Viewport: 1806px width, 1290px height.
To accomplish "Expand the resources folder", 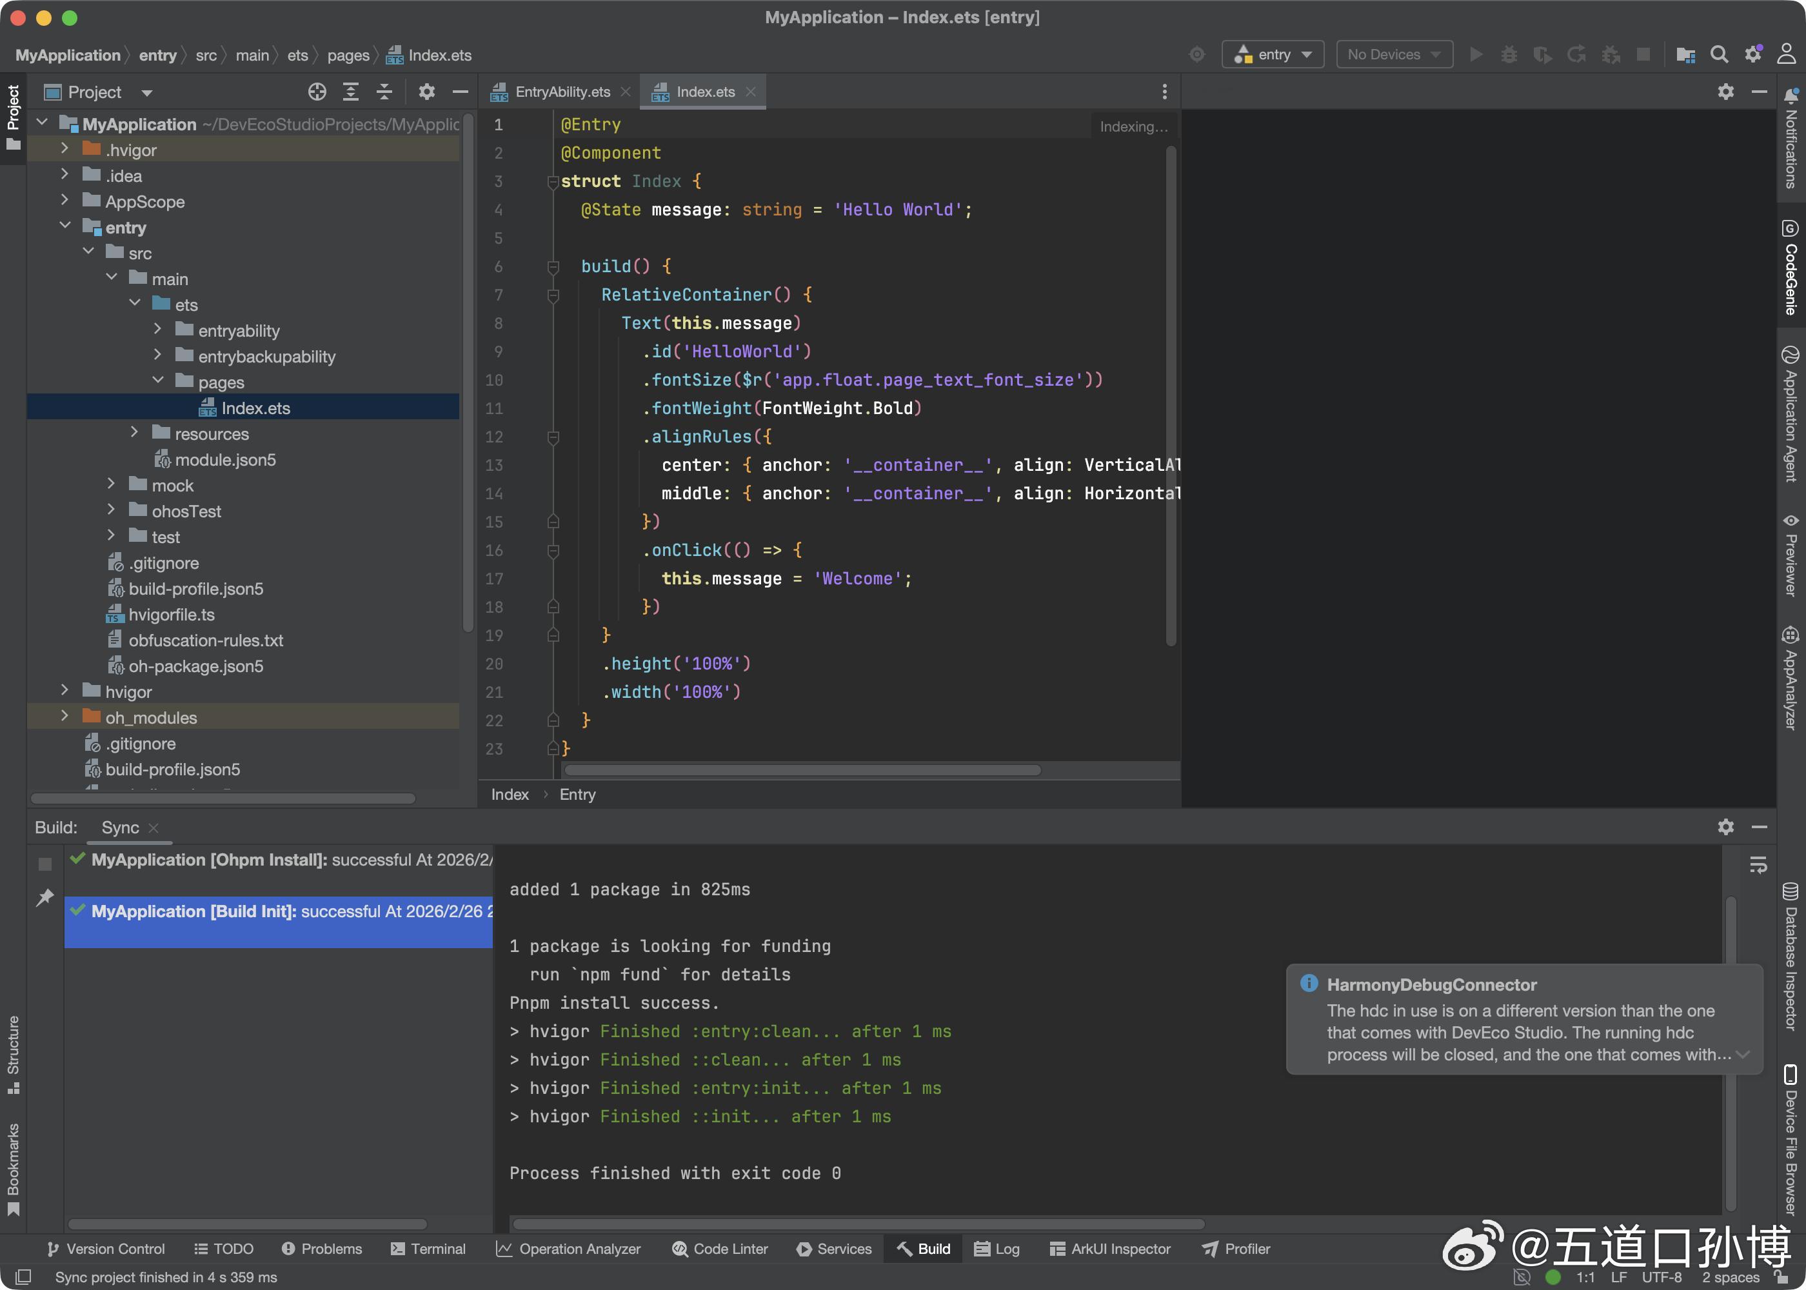I will point(134,433).
